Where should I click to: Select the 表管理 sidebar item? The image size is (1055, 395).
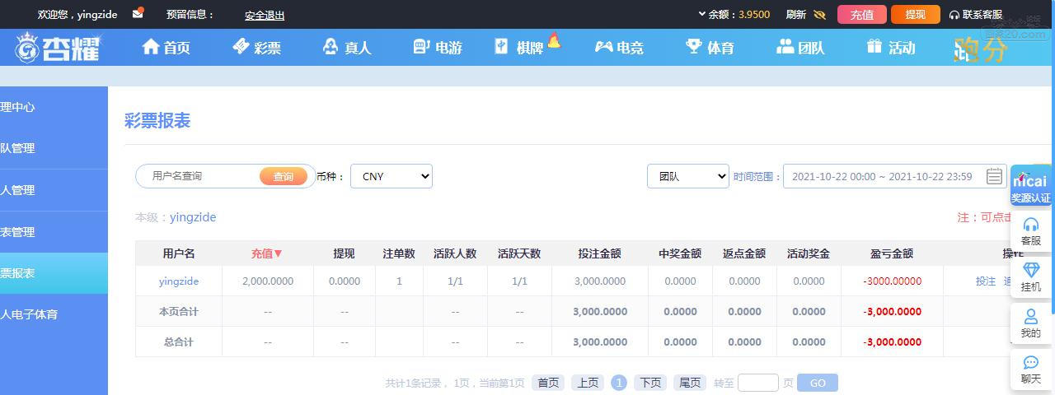coord(54,232)
